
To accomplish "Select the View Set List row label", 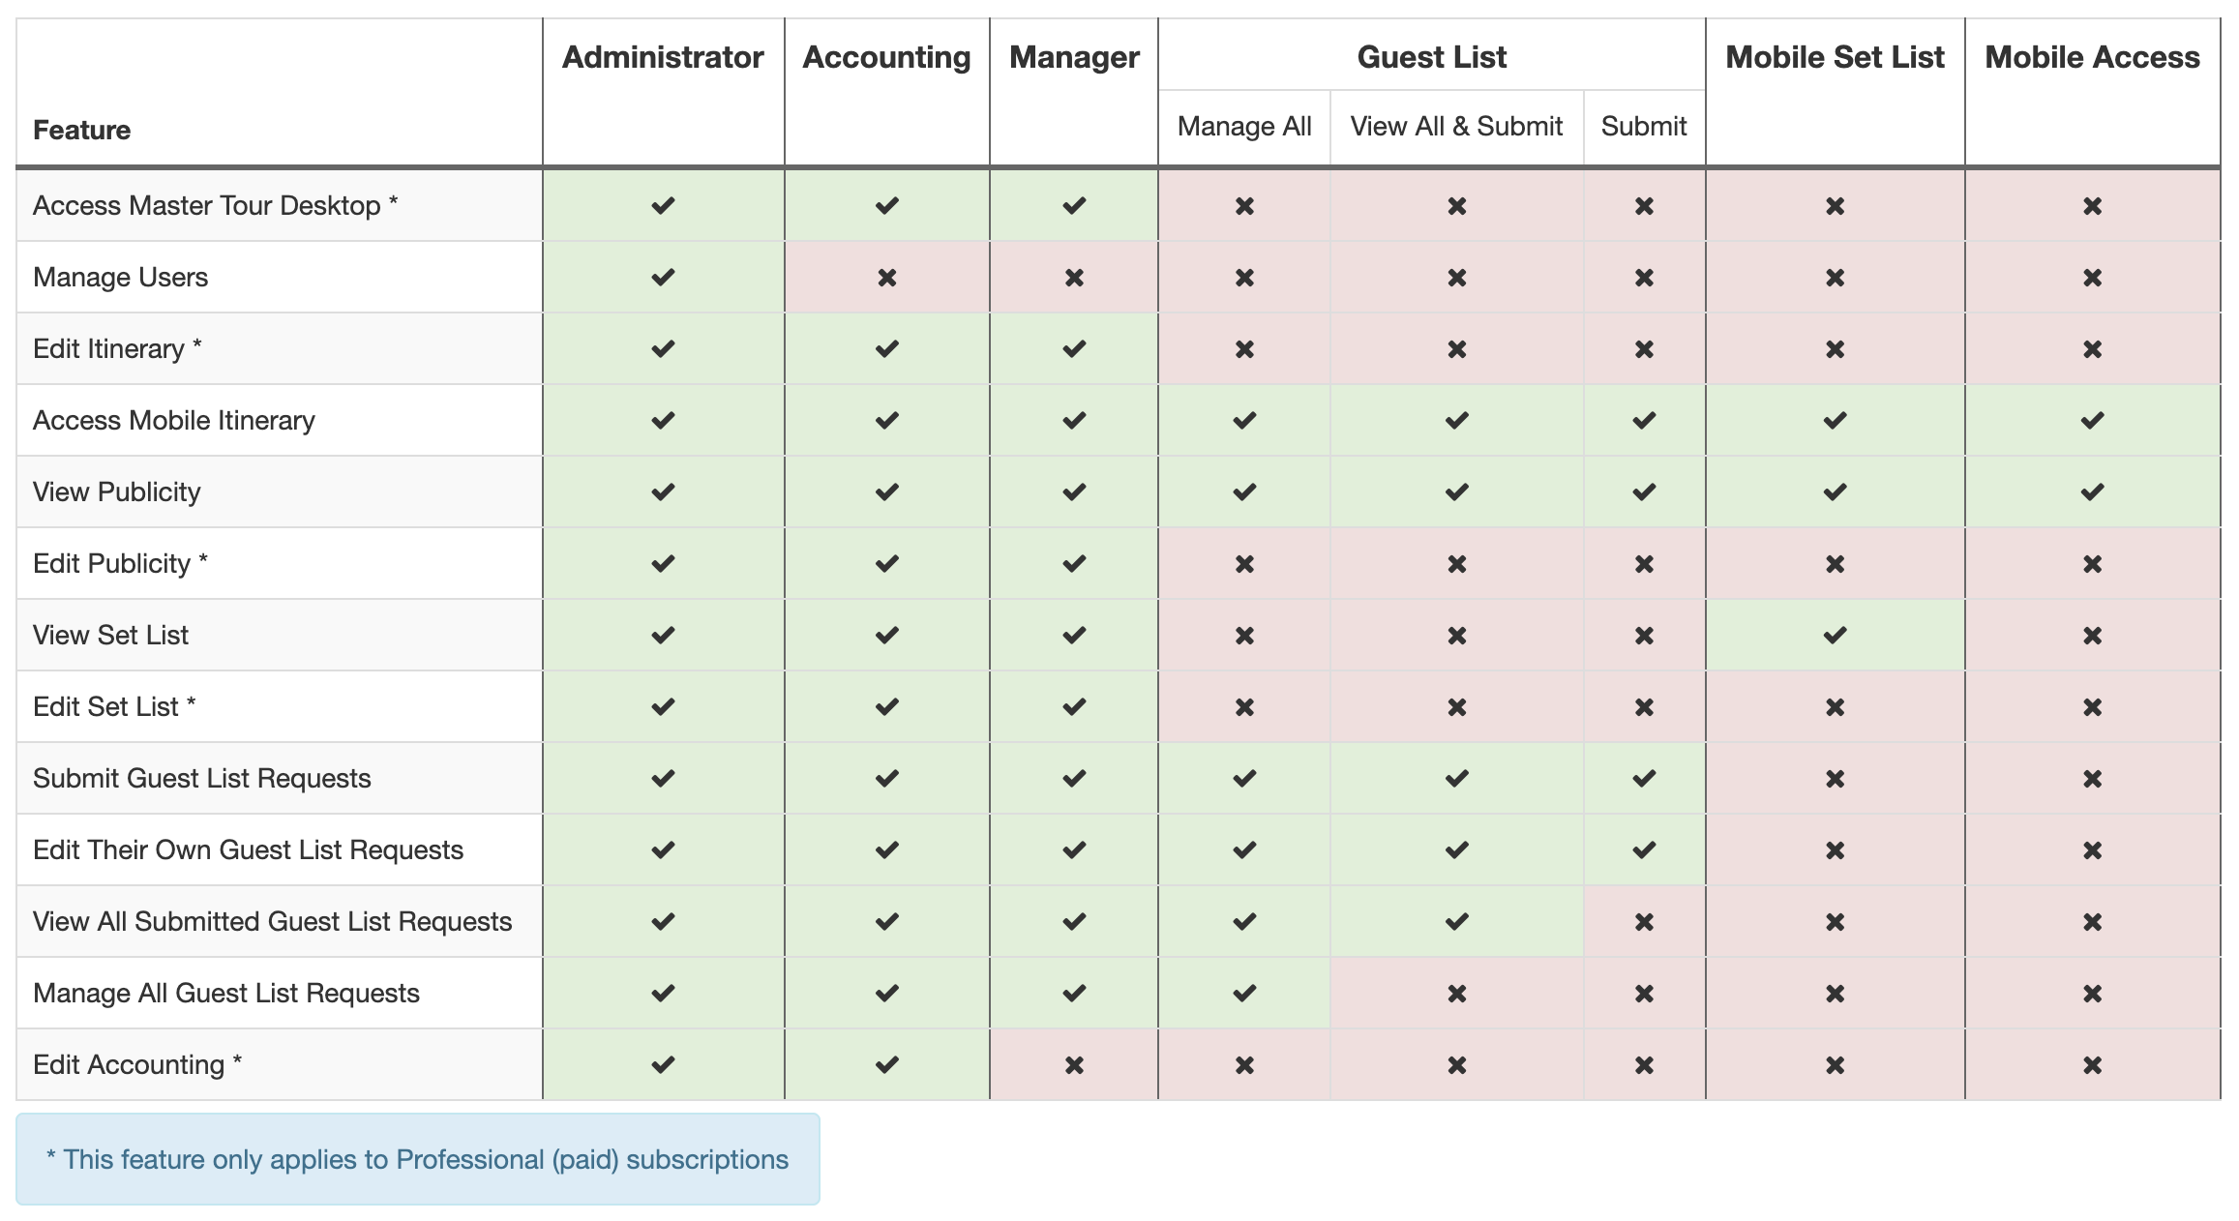I will click(110, 635).
